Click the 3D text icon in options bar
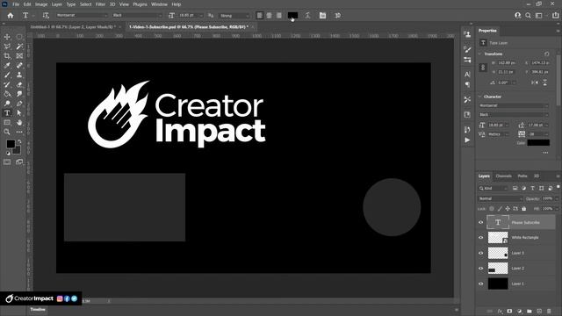The width and height of the screenshot is (562, 316). coord(337,16)
